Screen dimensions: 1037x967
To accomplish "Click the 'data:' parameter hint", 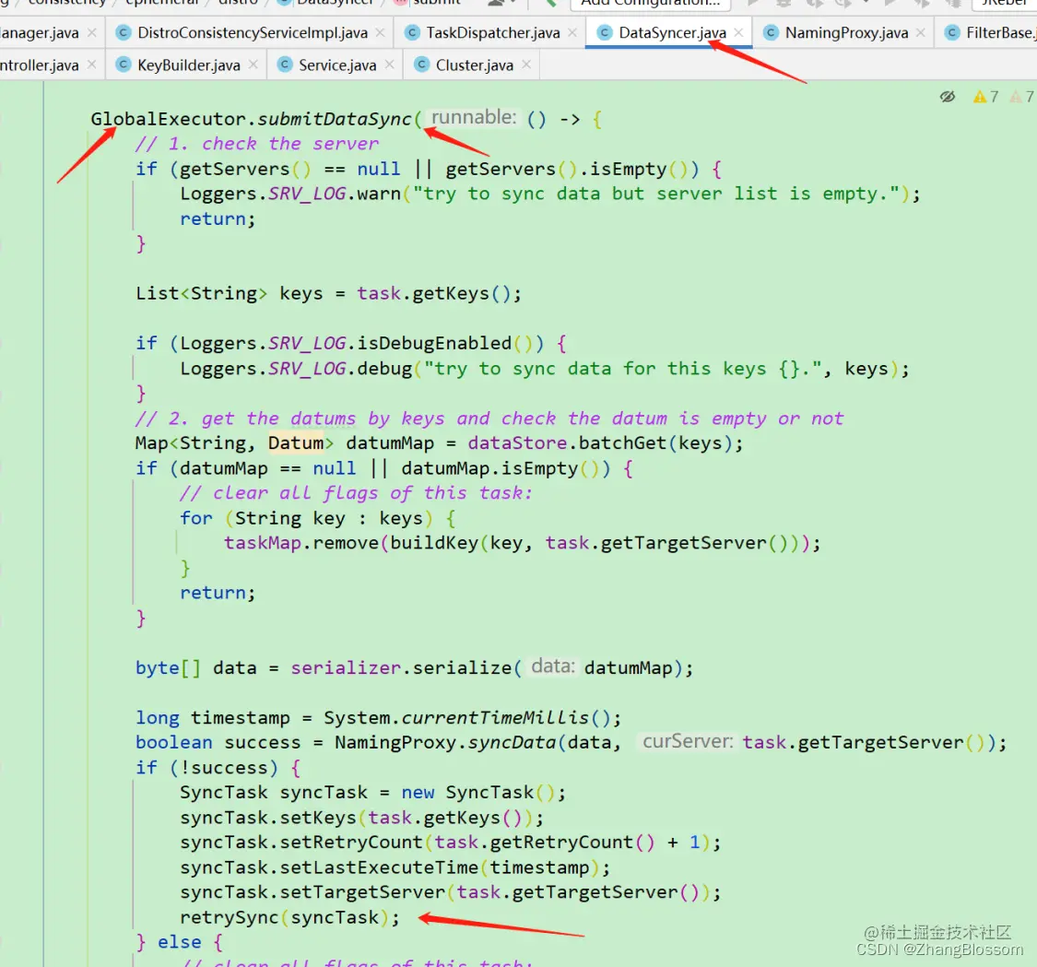I will tap(553, 666).
